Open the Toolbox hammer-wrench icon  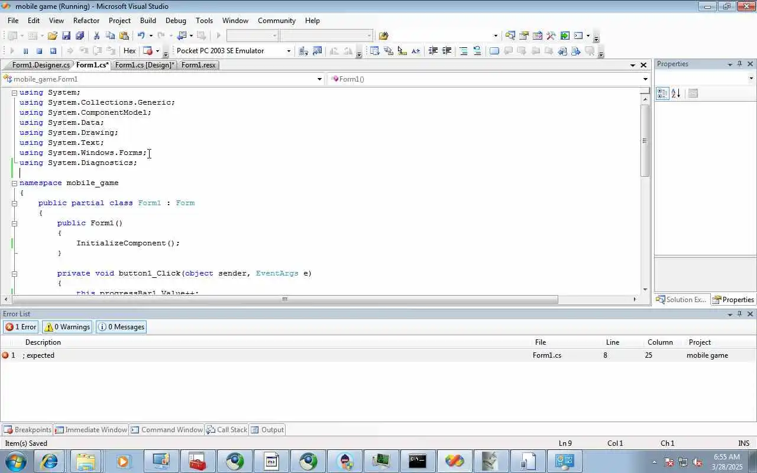(551, 35)
